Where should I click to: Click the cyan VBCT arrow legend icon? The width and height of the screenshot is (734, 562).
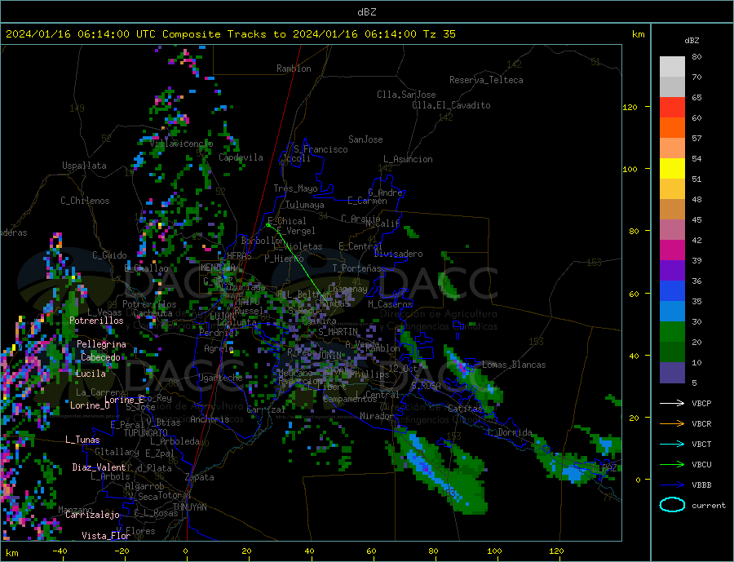(x=672, y=444)
